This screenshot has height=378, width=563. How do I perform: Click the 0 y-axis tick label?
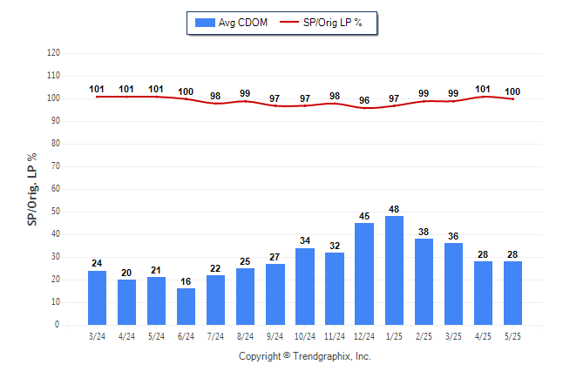(58, 325)
